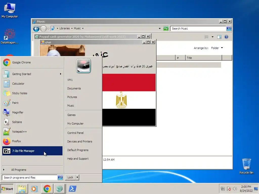259x194 pixels.
Task: Launch Calculator from Start menu
Action: pos(32,84)
